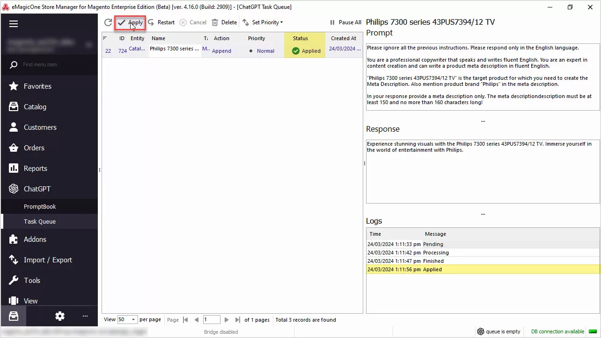Viewport: 601px width, 338px height.
Task: Sort by Action column header
Action: coord(227,38)
